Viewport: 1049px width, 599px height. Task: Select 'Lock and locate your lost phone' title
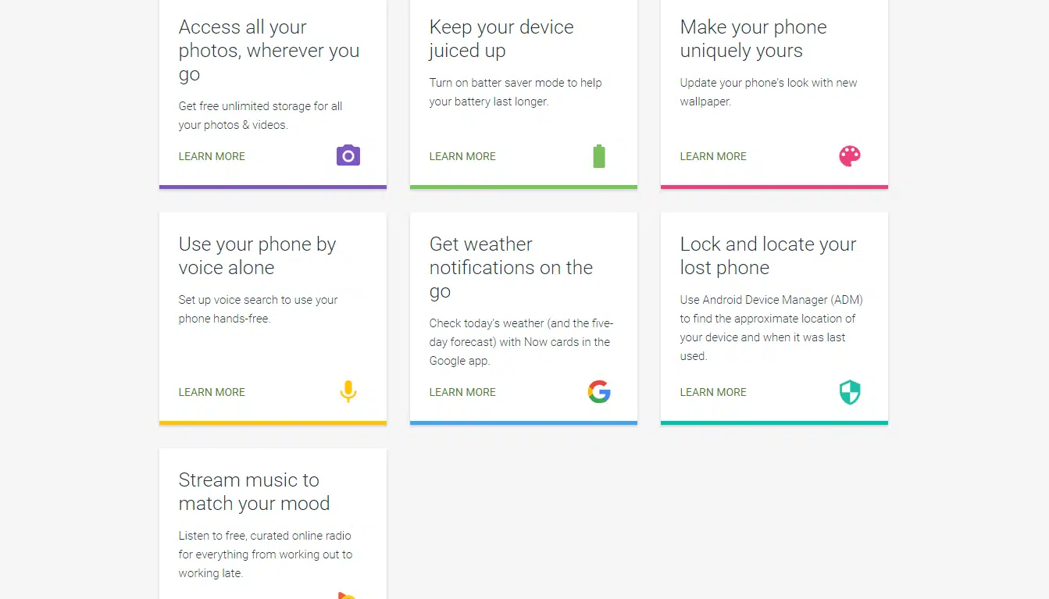pos(768,255)
